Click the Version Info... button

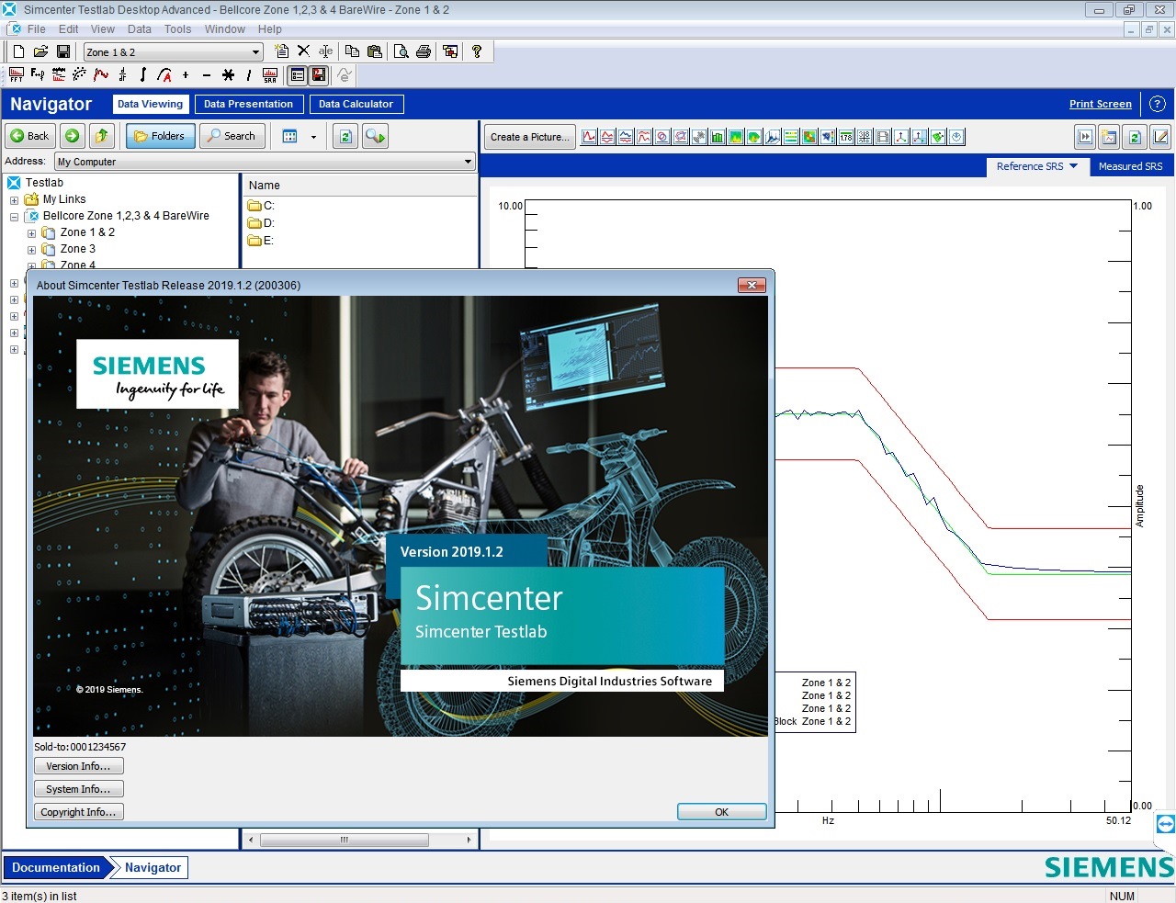(x=78, y=766)
